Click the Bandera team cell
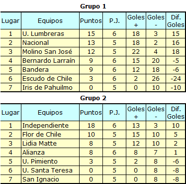Viewport: 186px width, 184px height. click(x=50, y=70)
